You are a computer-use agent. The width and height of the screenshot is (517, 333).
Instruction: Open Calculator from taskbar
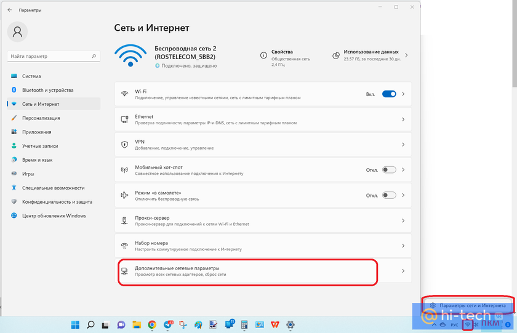[244, 325]
